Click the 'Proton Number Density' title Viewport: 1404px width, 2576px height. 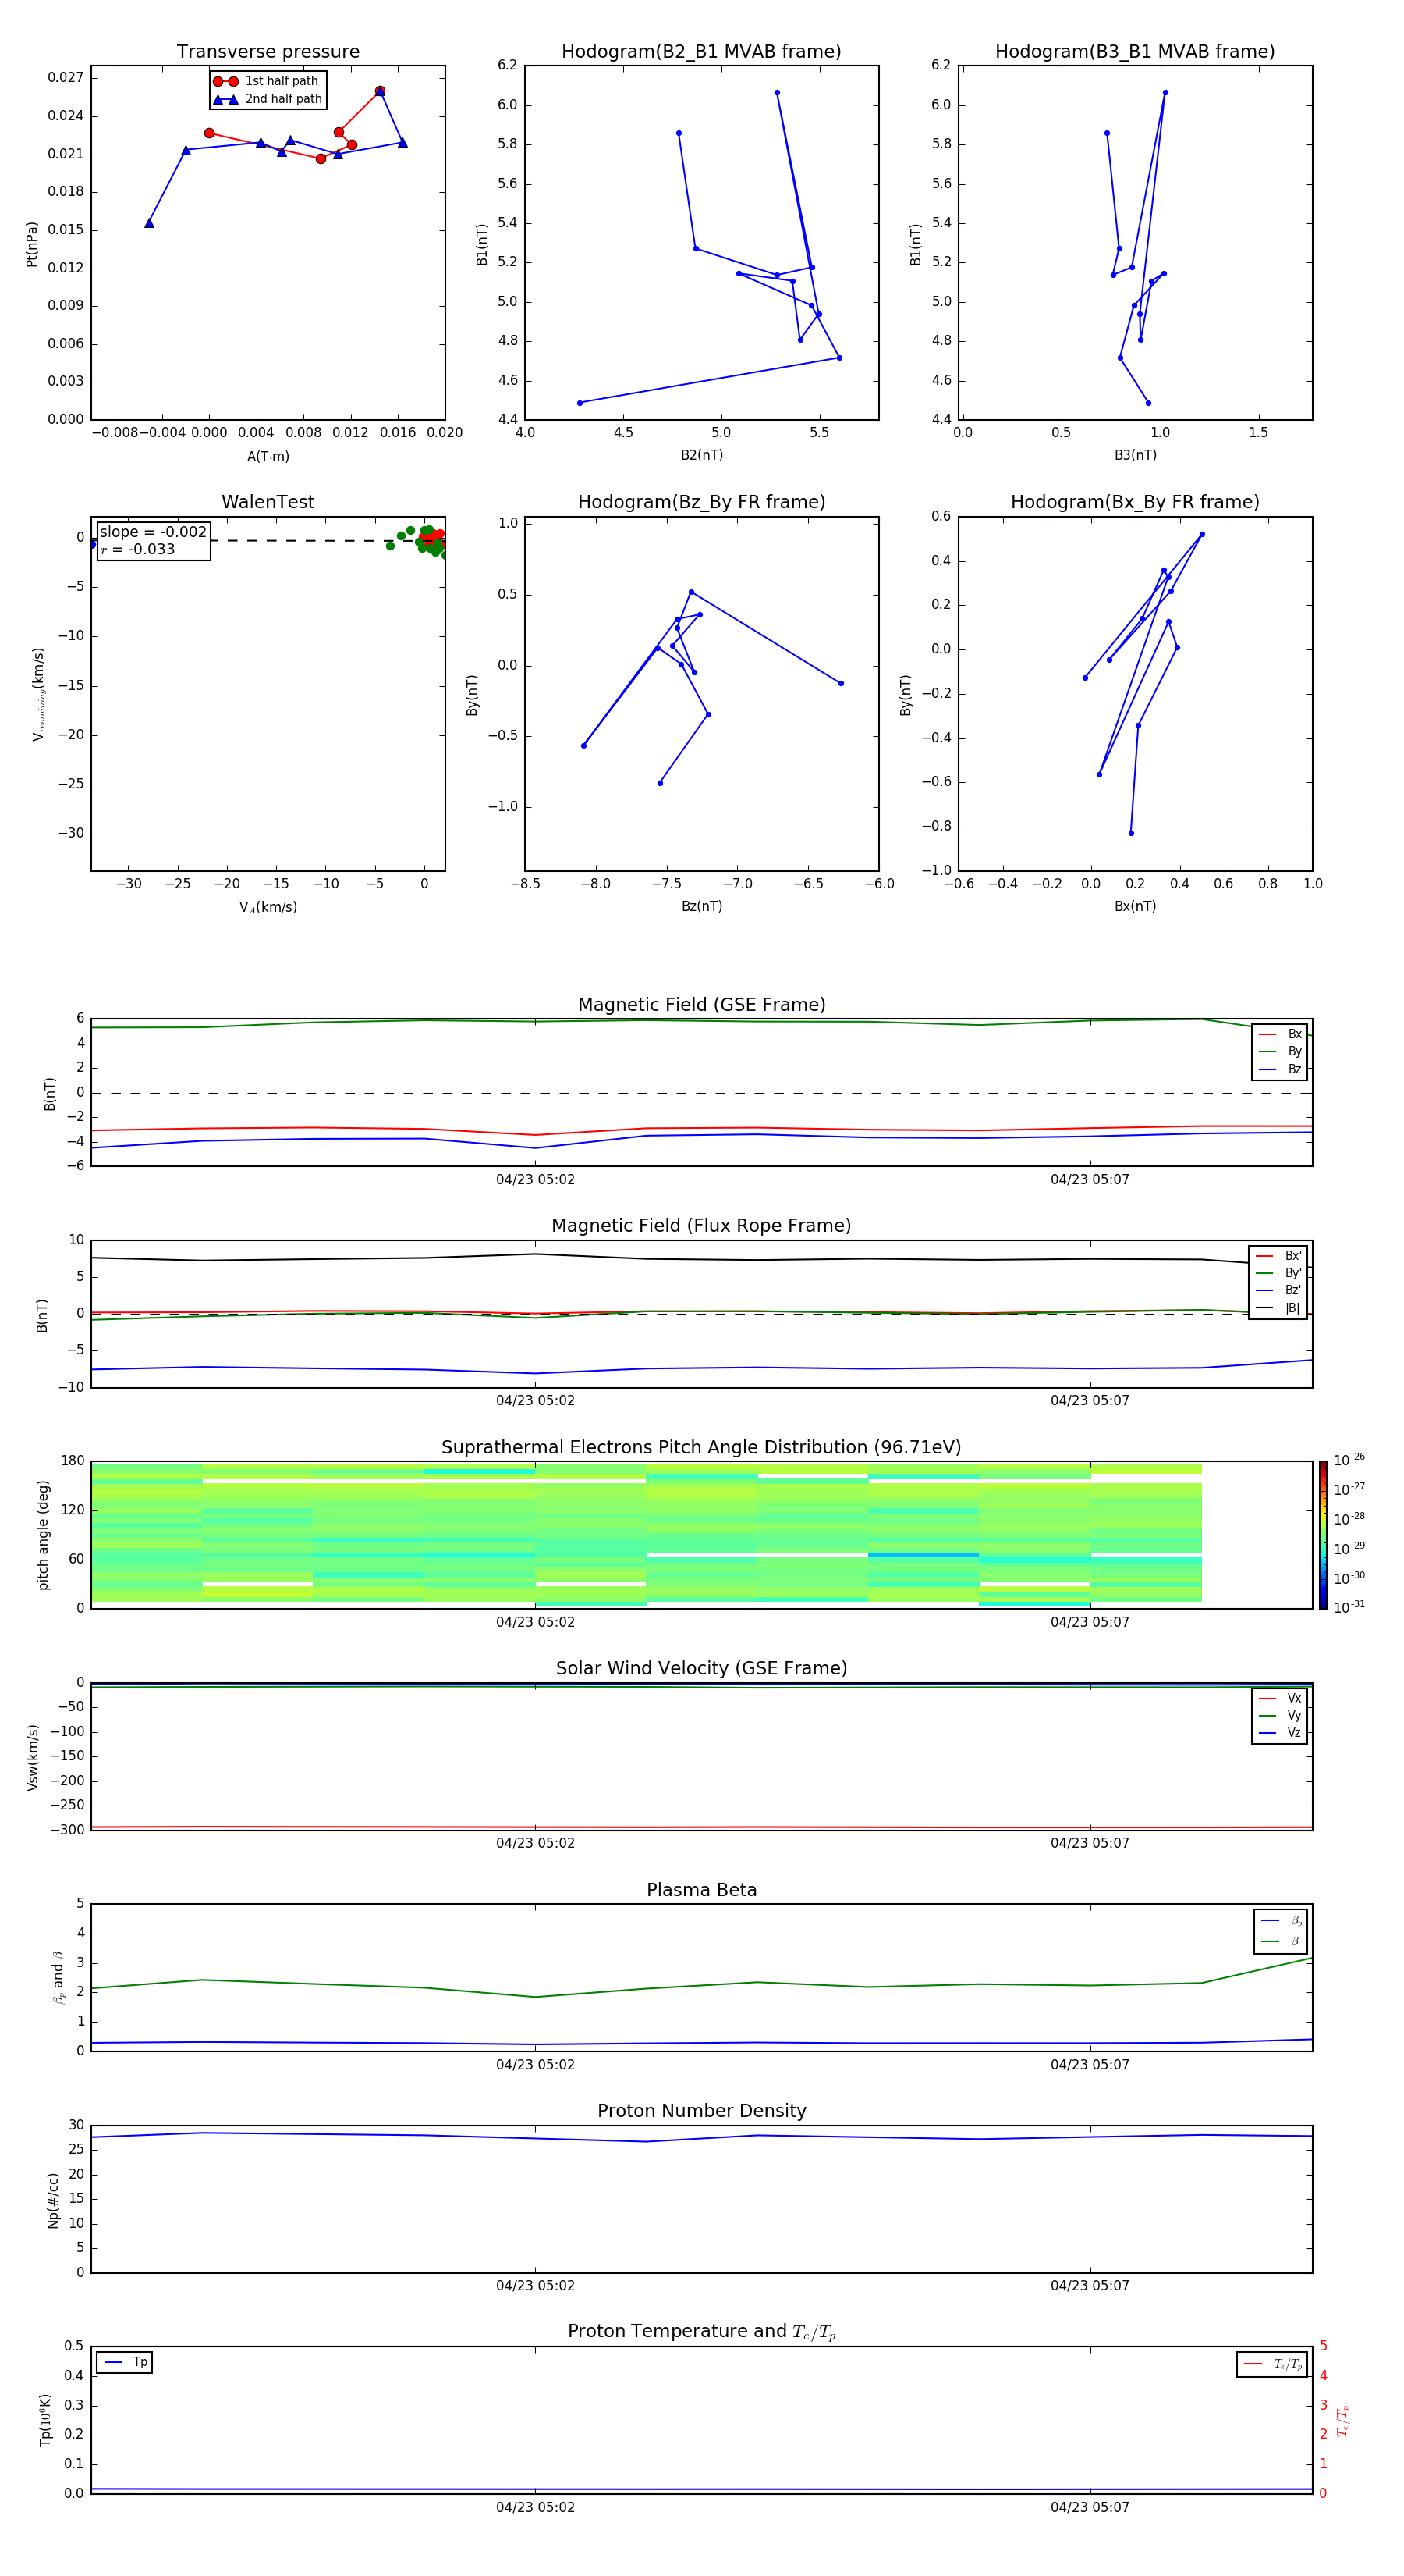(x=701, y=2111)
